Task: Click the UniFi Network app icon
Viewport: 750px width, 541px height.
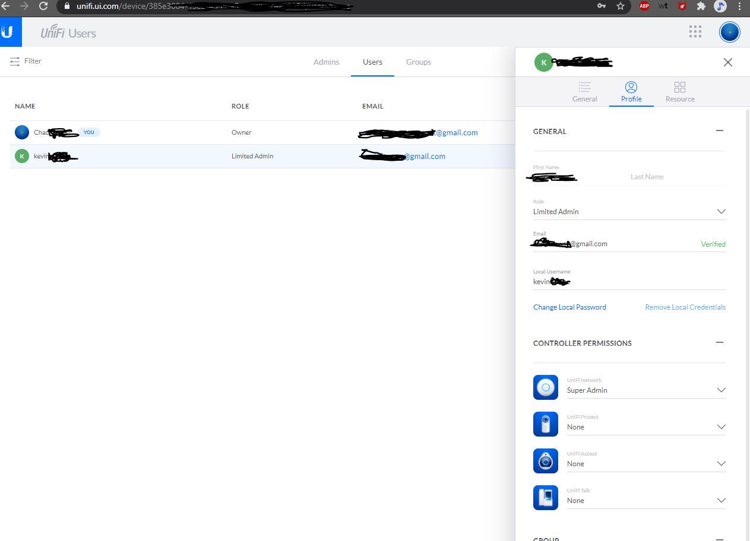Action: click(x=545, y=387)
